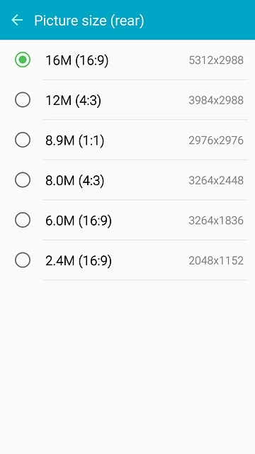Click the 3264x2448 resolution text
Image resolution: width=255 pixels, height=454 pixels.
click(216, 180)
